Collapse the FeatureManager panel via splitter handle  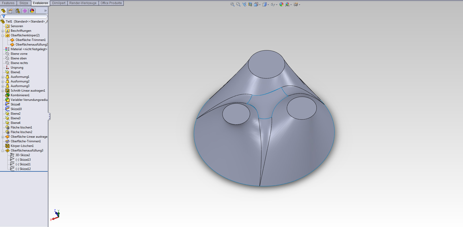click(x=49, y=116)
